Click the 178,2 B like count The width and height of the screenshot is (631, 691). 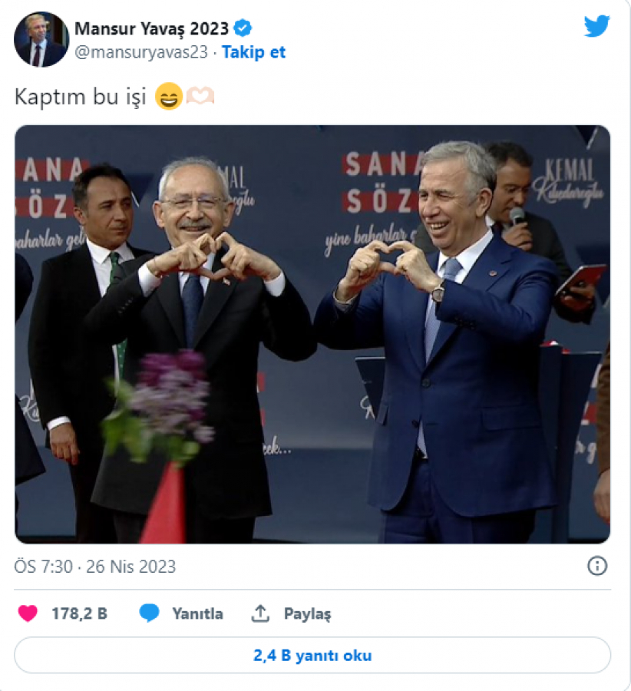tap(79, 613)
